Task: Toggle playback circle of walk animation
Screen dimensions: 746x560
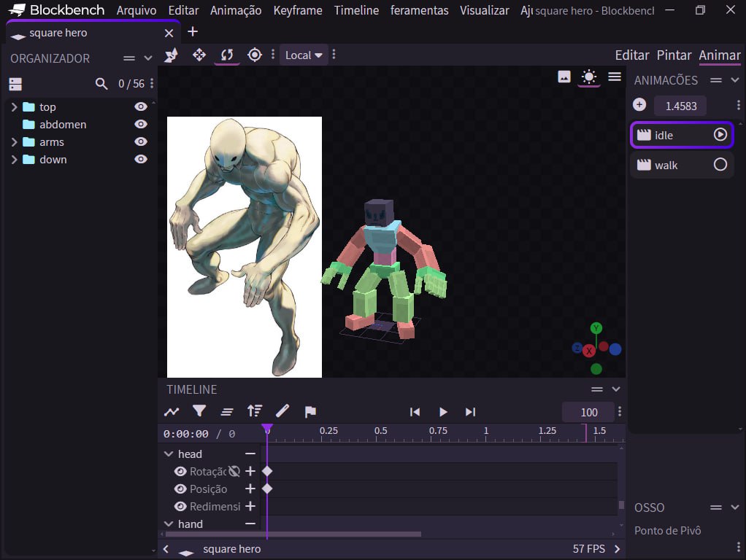Action: (720, 165)
